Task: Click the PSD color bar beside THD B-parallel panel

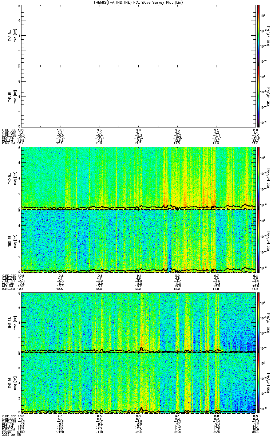Action: 258,241
